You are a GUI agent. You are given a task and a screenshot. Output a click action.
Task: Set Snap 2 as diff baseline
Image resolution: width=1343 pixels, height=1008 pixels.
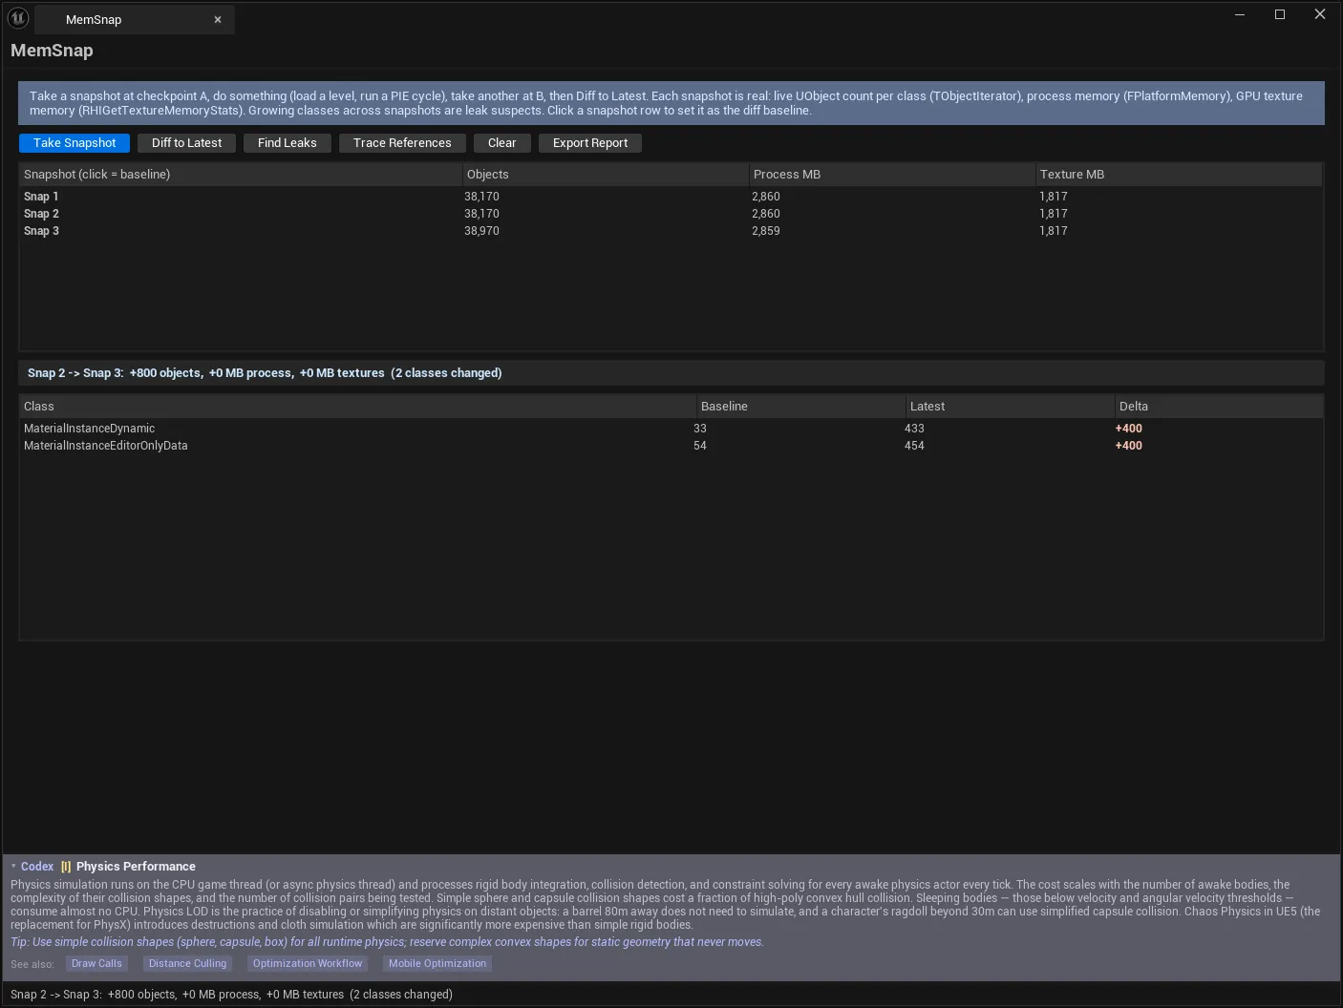[671, 214]
